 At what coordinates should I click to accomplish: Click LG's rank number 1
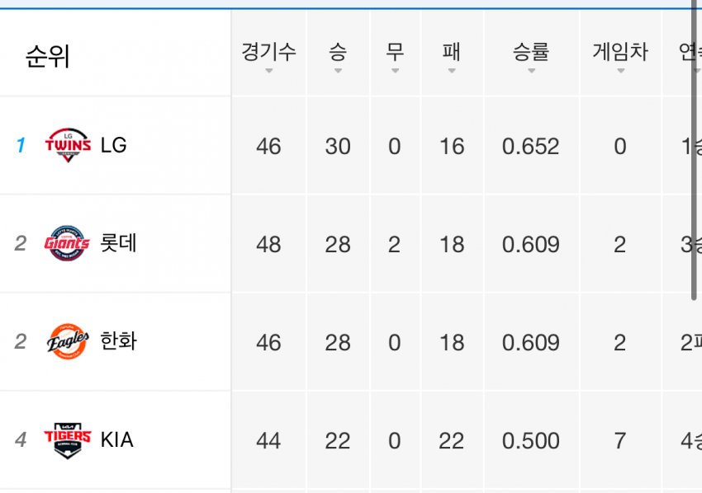pyautogui.click(x=21, y=146)
